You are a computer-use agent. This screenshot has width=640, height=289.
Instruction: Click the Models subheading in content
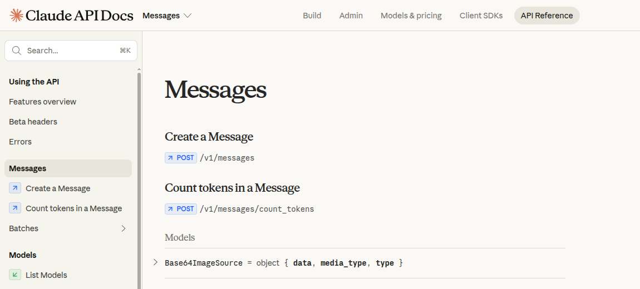click(x=180, y=237)
